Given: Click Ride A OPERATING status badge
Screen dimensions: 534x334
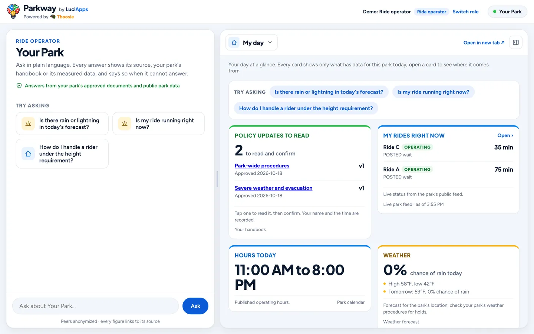Looking at the screenshot, I should (x=417, y=170).
